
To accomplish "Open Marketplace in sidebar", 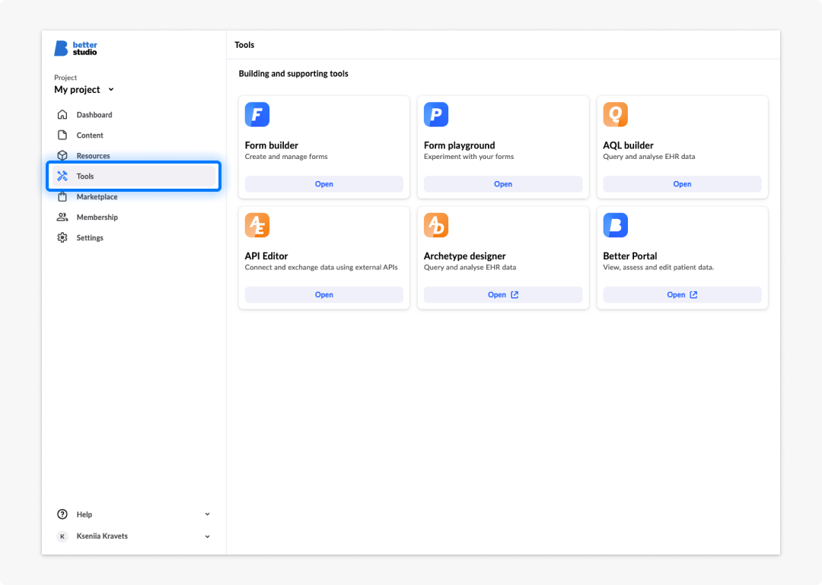I will click(x=134, y=197).
